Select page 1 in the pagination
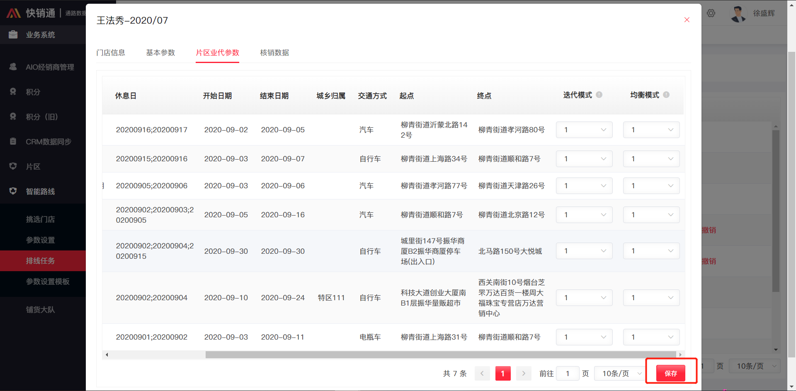The image size is (796, 391). pos(503,374)
